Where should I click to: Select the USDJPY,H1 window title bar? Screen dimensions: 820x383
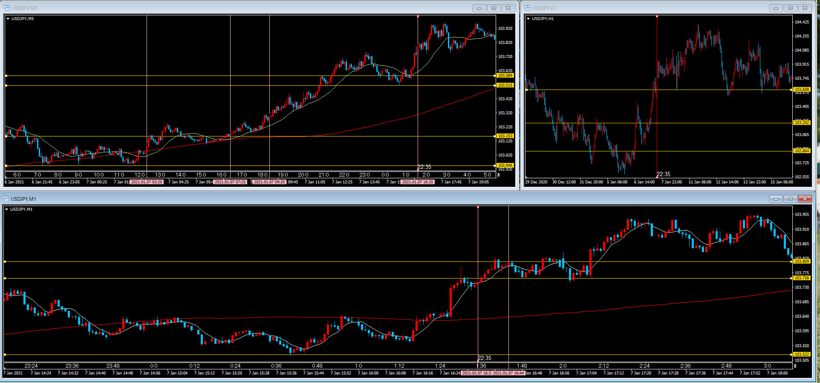(661, 8)
